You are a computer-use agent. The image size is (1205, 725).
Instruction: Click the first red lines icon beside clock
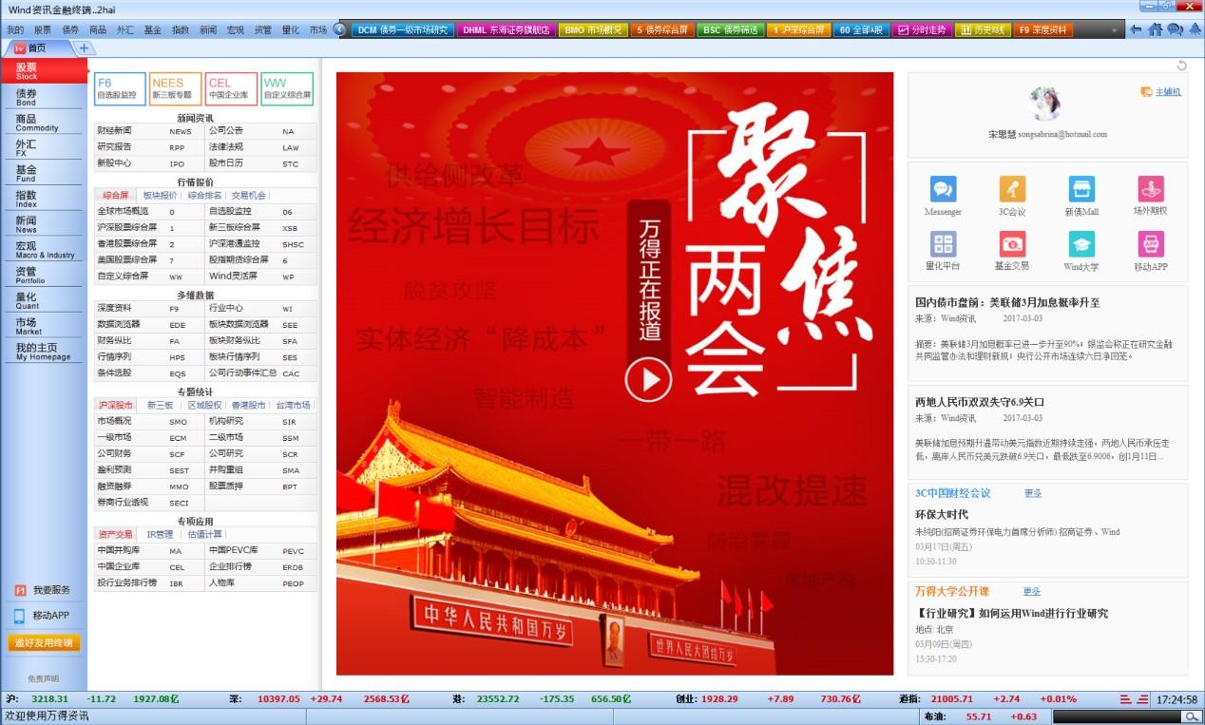coord(1125,699)
